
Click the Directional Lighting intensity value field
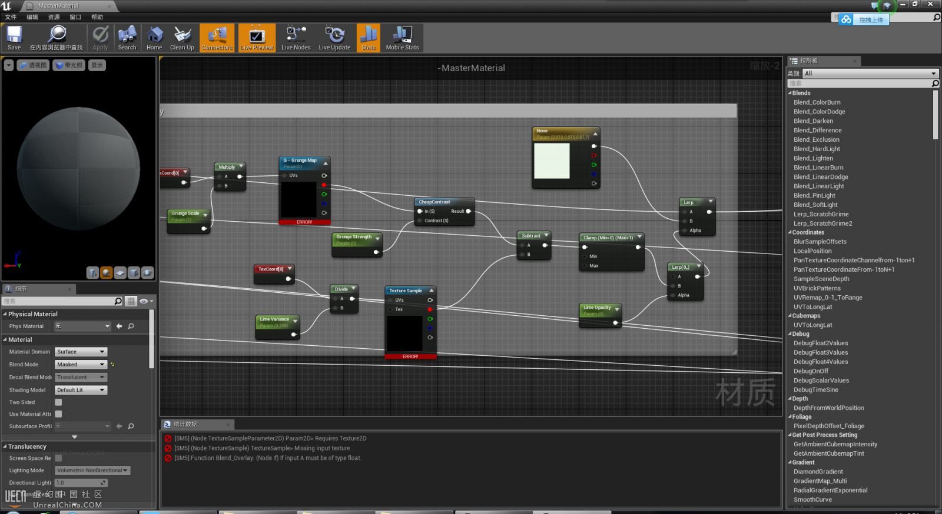[81, 483]
